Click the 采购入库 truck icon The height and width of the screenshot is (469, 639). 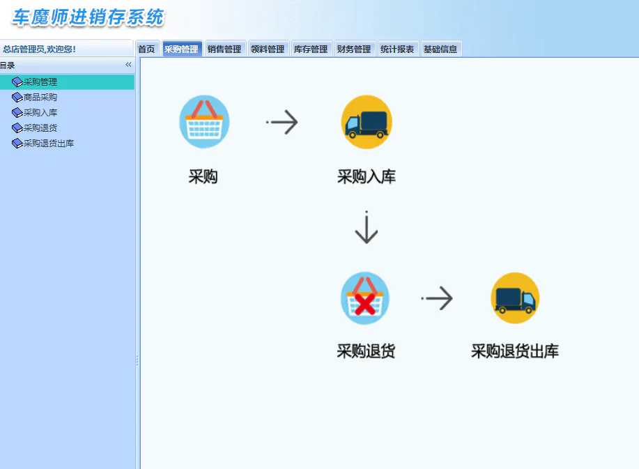pos(367,122)
